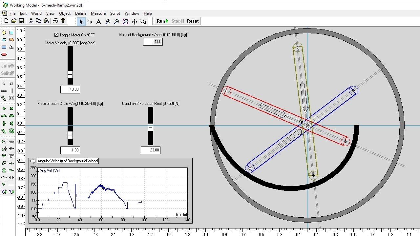Select the Spring tool
420x236 pixels.
[11, 141]
